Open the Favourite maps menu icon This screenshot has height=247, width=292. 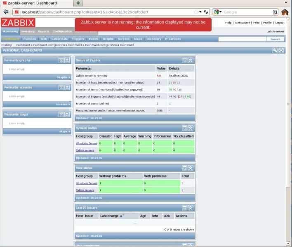[61, 114]
